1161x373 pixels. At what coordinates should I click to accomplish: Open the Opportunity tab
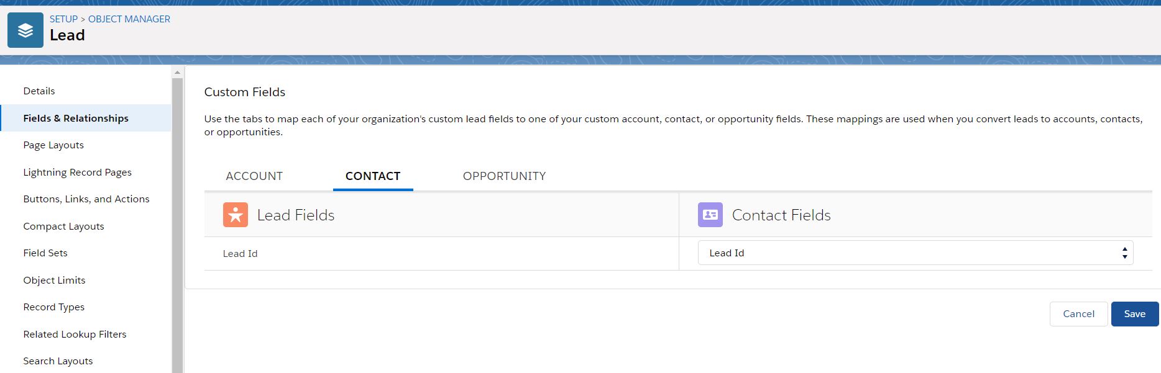point(504,176)
